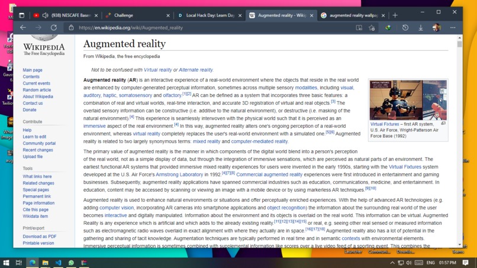The width and height of the screenshot is (477, 268).
Task: Launch Visual Studio Code from the taskbar
Action: coord(58,263)
